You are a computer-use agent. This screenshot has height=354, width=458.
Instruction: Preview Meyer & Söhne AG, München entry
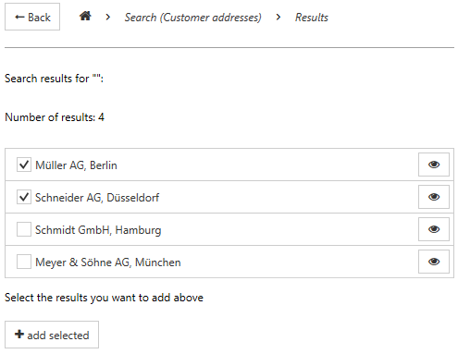click(x=434, y=262)
